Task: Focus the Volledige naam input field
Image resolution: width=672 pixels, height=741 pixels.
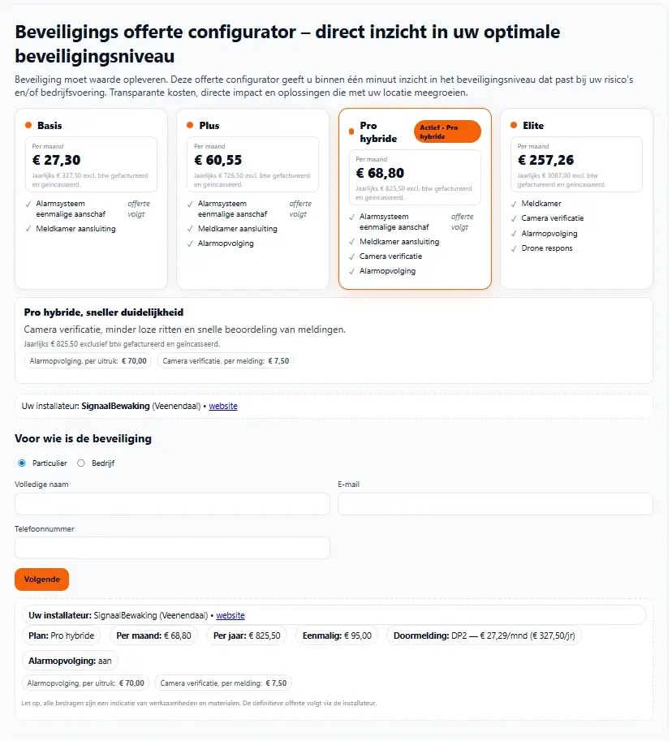Action: [x=172, y=504]
